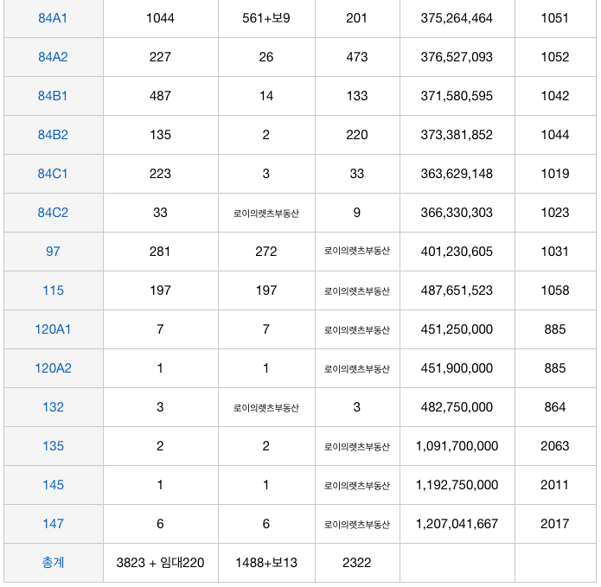
Task: Click the 2011 cell
Action: [554, 485]
